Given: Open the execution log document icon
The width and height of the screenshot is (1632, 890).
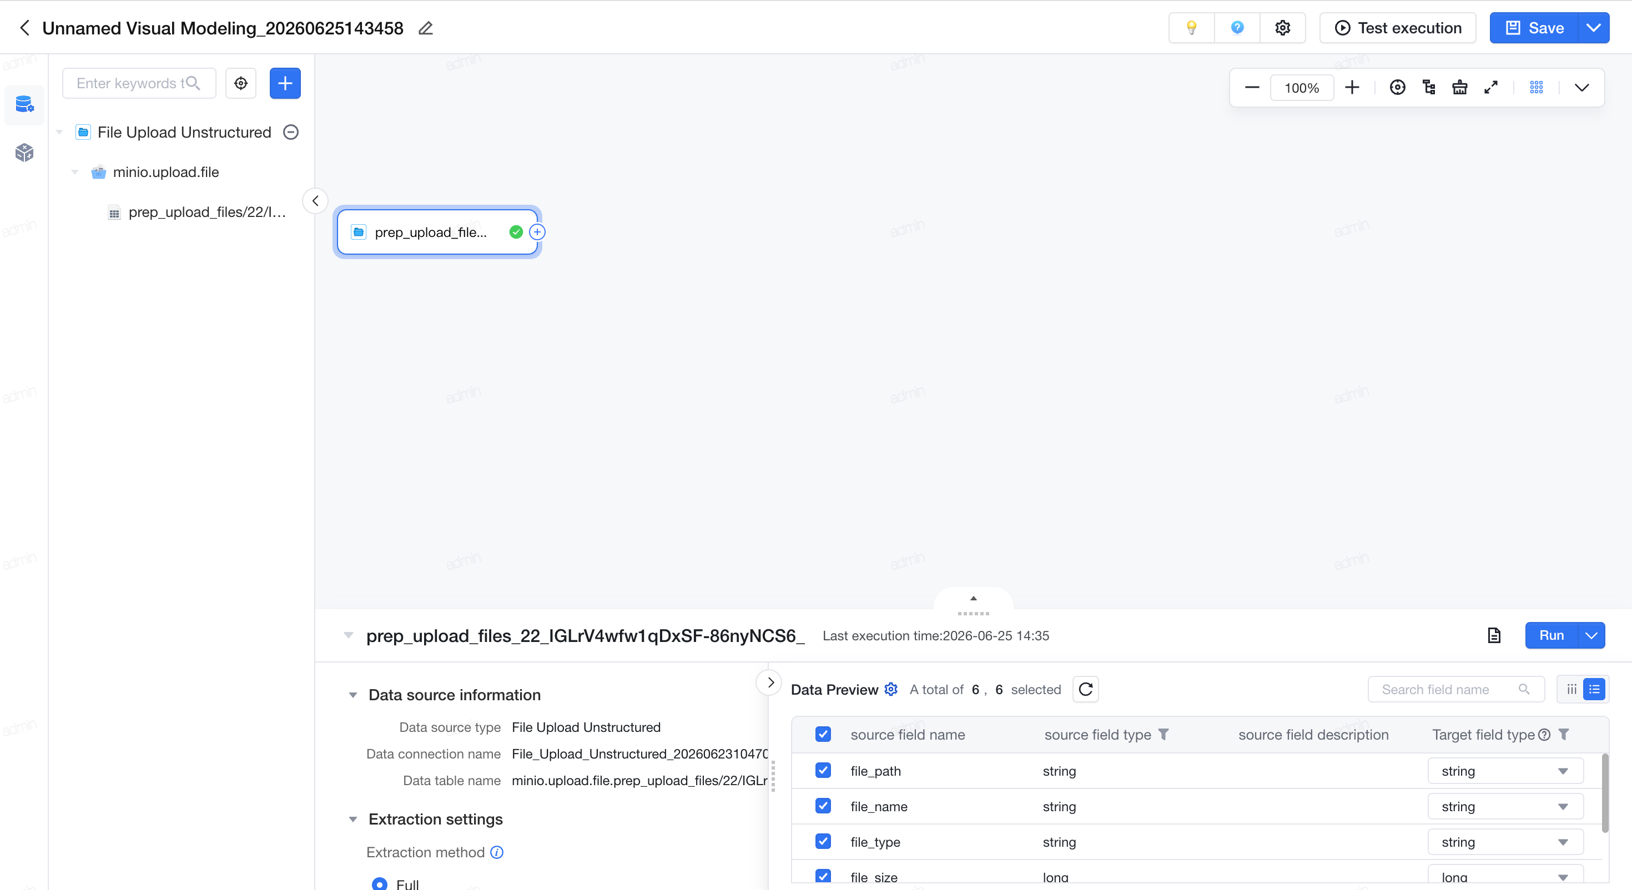Looking at the screenshot, I should pyautogui.click(x=1494, y=635).
